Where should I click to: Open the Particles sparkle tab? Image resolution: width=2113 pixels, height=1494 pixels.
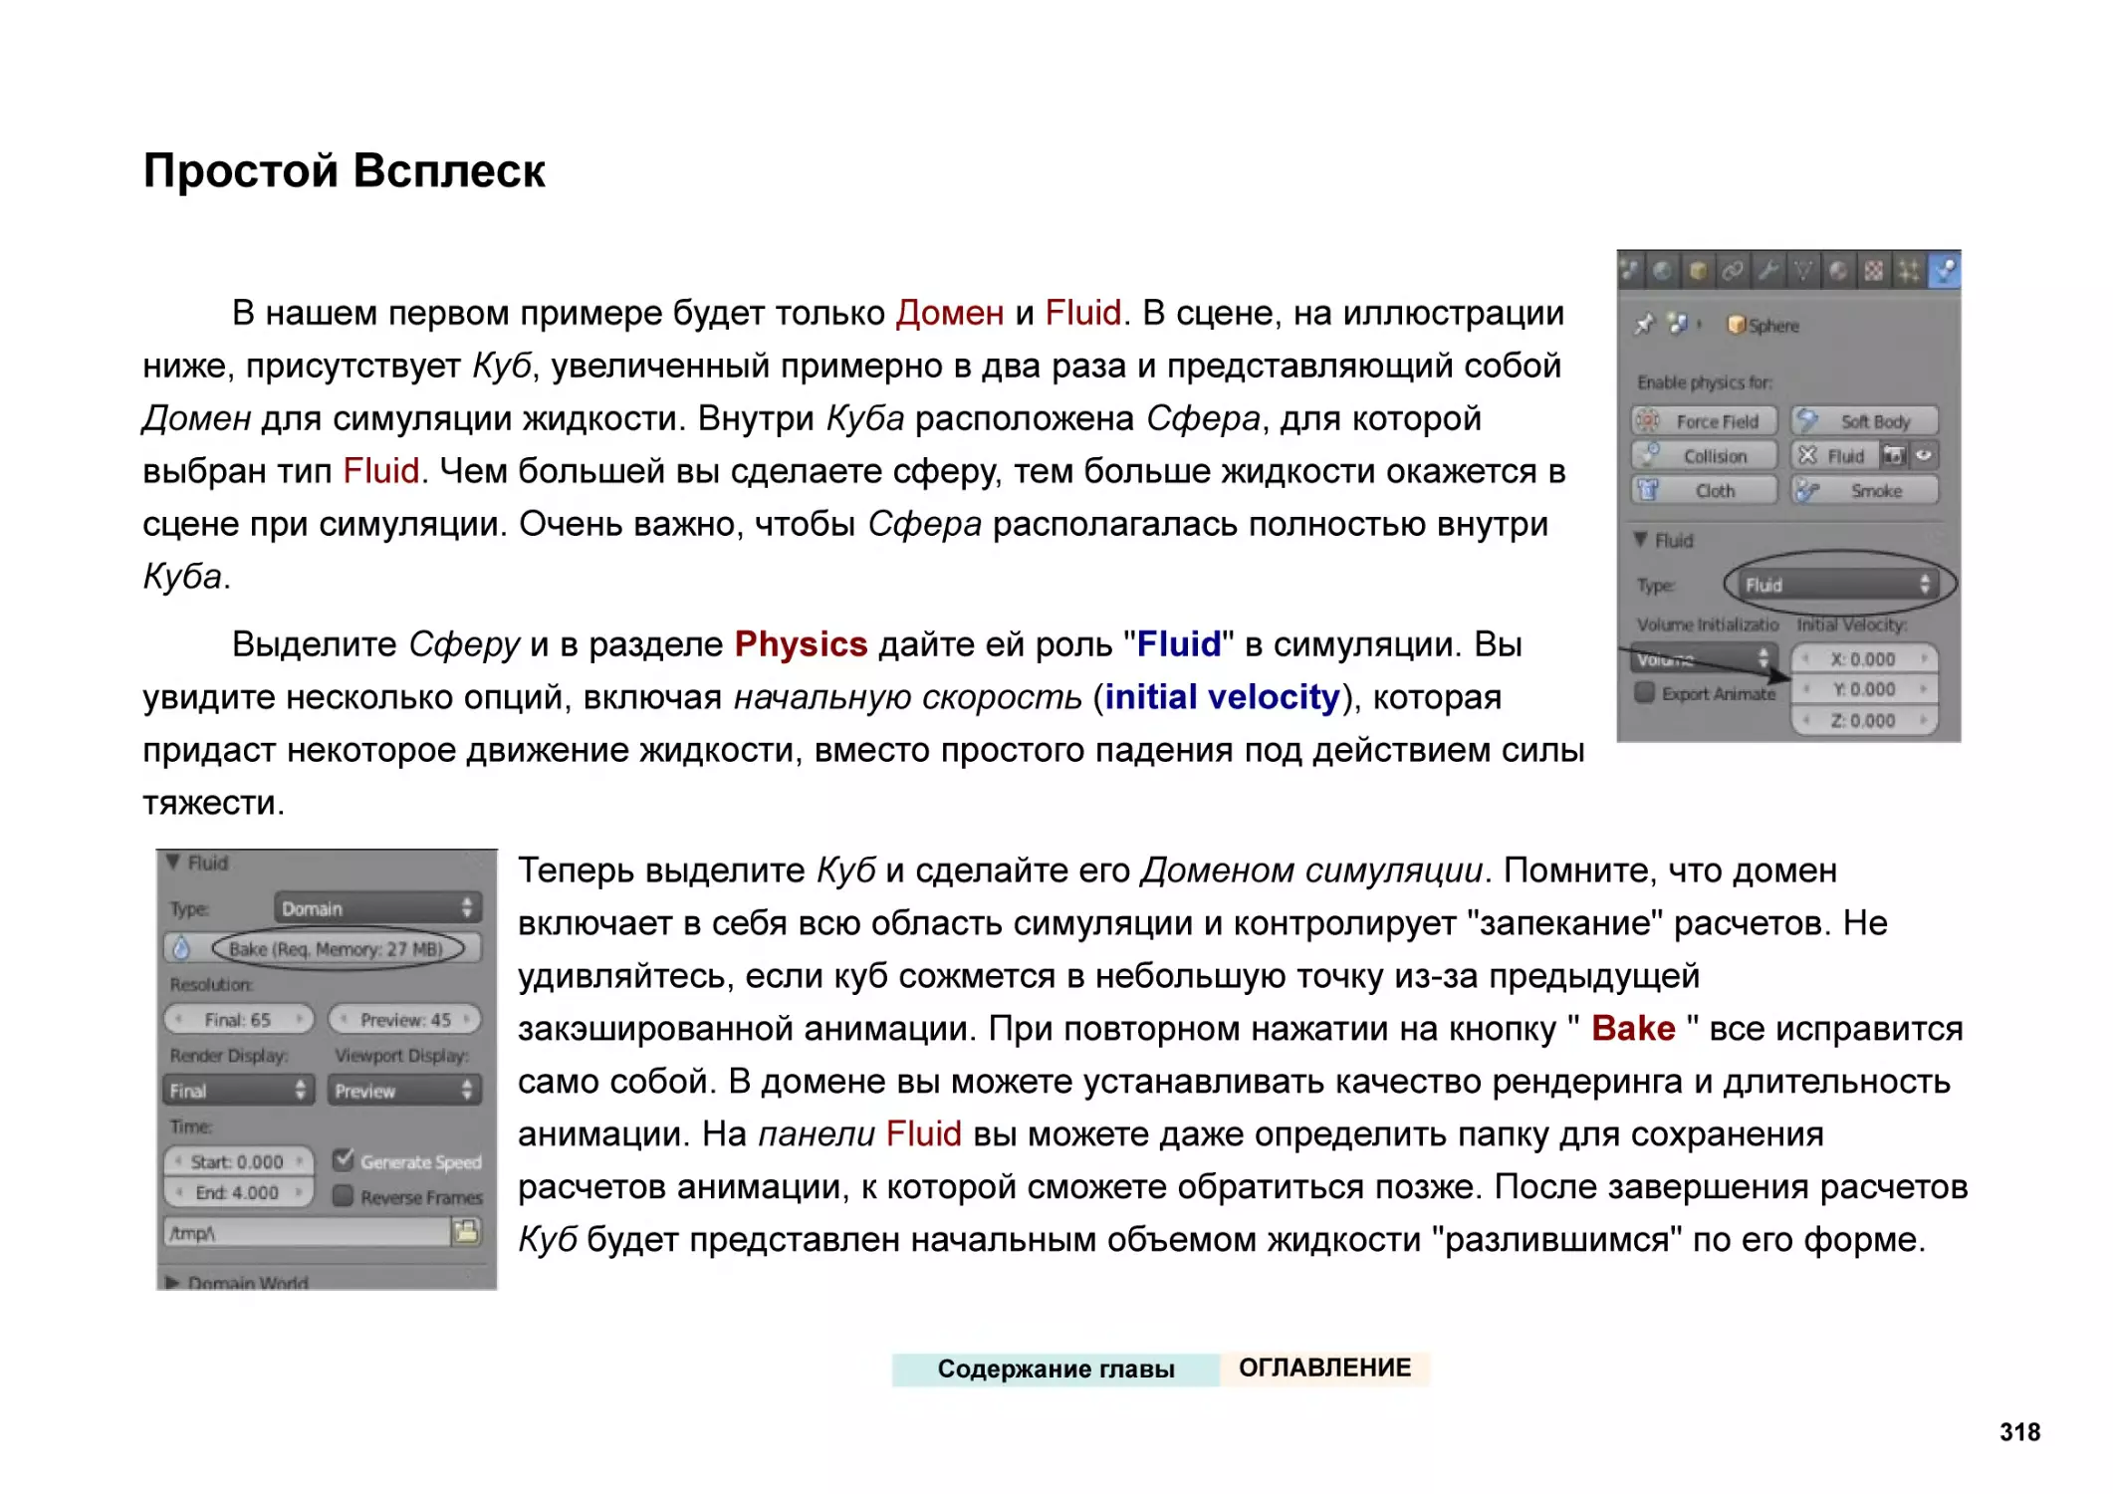(x=1908, y=271)
